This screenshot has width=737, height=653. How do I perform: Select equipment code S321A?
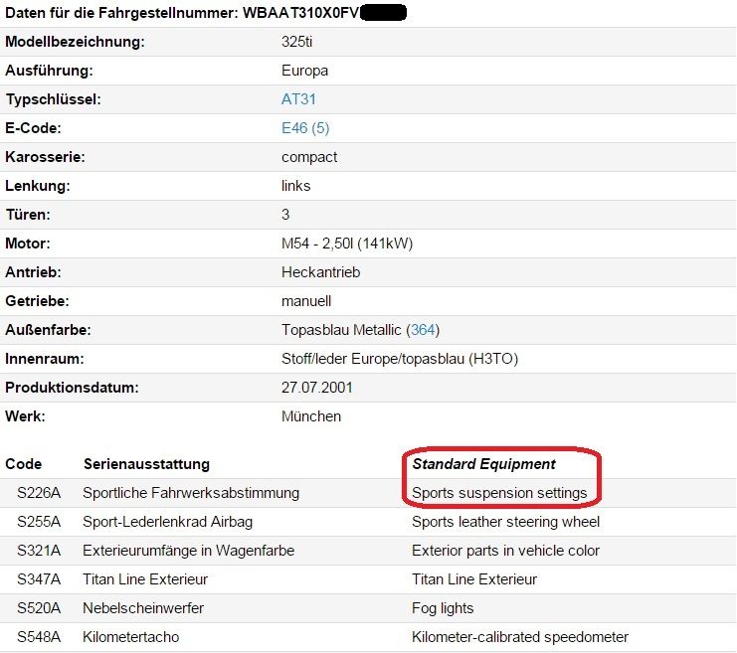[39, 551]
